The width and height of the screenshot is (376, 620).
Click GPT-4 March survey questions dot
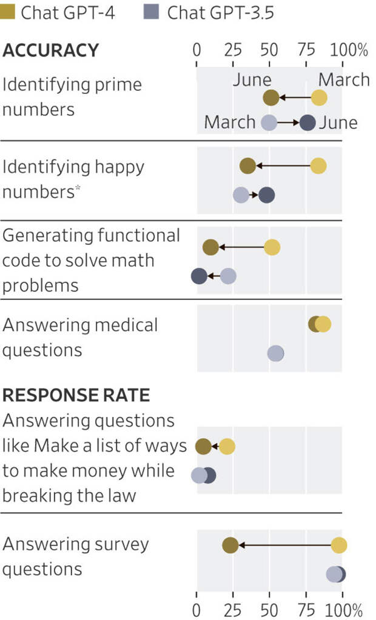point(339,545)
